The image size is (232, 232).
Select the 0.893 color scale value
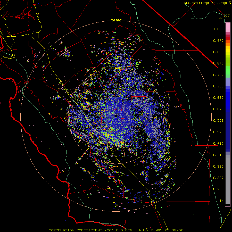click(218, 52)
